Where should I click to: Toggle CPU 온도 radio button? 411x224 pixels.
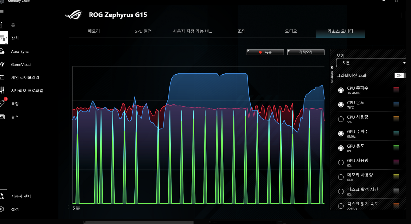click(x=341, y=105)
